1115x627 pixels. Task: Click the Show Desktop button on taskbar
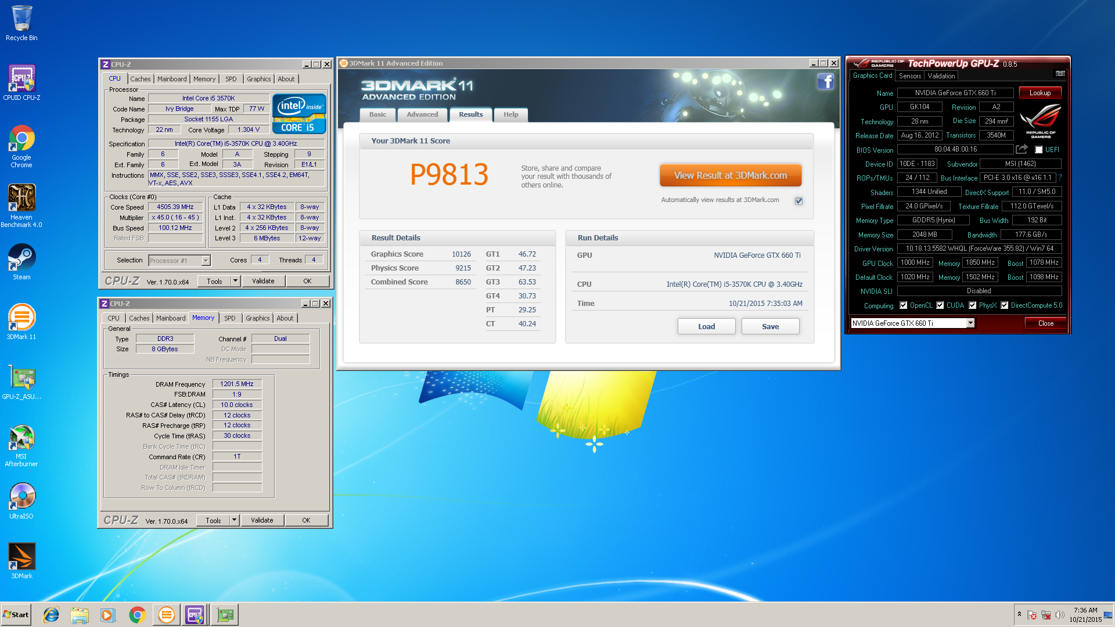coord(1109,615)
